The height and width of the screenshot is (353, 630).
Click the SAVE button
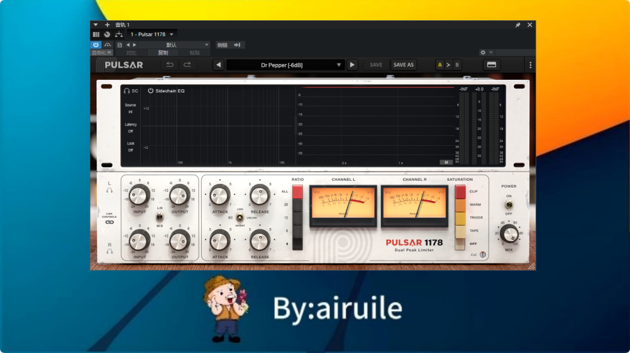[x=376, y=65]
